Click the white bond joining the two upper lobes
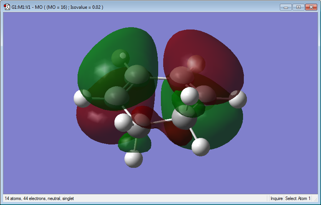 coord(159,78)
